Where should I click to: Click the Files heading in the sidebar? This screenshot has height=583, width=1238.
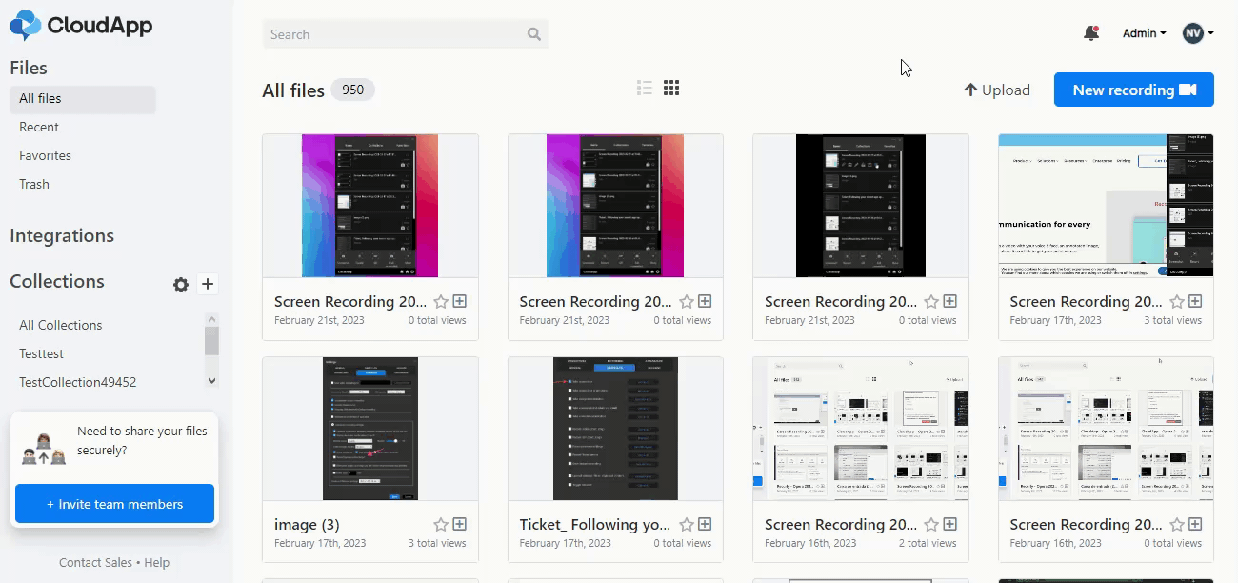pos(29,68)
